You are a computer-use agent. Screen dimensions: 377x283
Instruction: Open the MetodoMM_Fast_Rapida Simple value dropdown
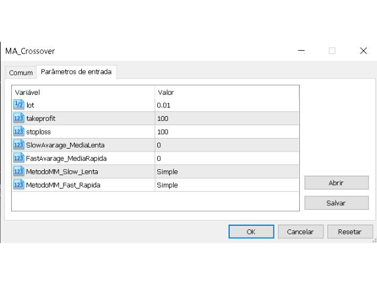coord(227,185)
